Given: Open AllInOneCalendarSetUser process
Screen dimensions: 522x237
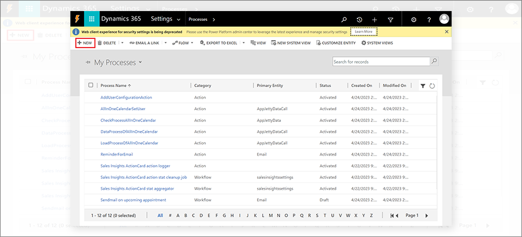Looking at the screenshot, I should click(123, 109).
